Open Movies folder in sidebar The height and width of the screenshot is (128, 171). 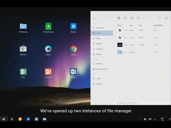click(102, 44)
